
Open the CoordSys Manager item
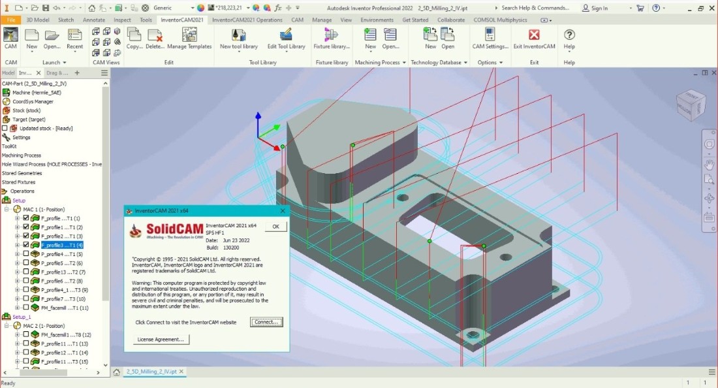click(x=33, y=102)
